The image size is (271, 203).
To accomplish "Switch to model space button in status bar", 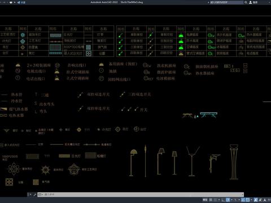I will (x=205, y=200).
